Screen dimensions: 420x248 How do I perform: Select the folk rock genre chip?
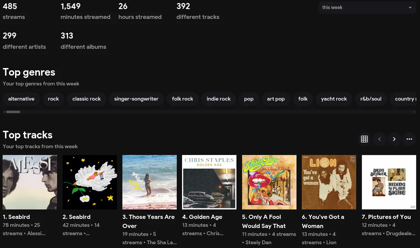click(x=182, y=99)
